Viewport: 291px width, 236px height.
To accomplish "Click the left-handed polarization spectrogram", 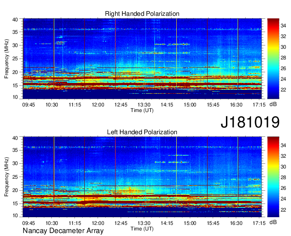I will tap(142, 177).
